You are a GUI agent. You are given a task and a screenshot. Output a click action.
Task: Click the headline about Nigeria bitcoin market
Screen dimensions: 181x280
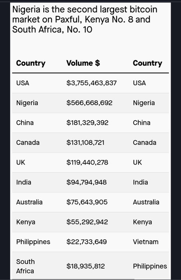coord(85,19)
